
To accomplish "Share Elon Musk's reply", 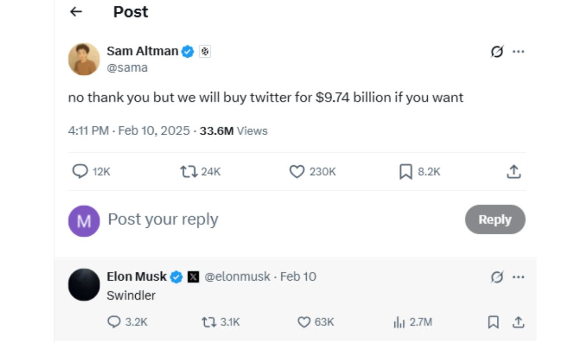I will [518, 322].
